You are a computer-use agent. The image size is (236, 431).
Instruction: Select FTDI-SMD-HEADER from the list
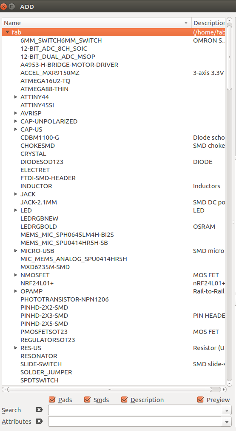coord(48,178)
